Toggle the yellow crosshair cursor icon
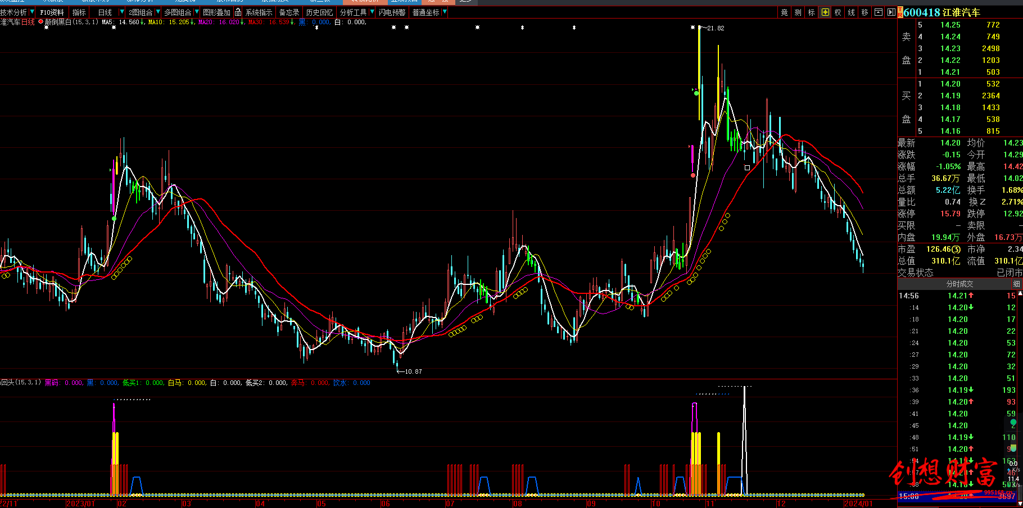This screenshot has height=508, width=1023. point(825,12)
